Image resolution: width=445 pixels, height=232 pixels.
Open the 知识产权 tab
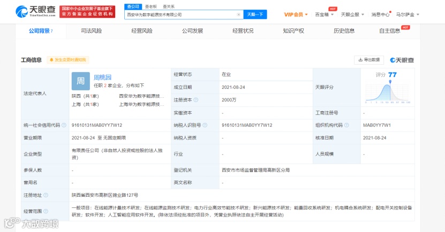coord(293,31)
